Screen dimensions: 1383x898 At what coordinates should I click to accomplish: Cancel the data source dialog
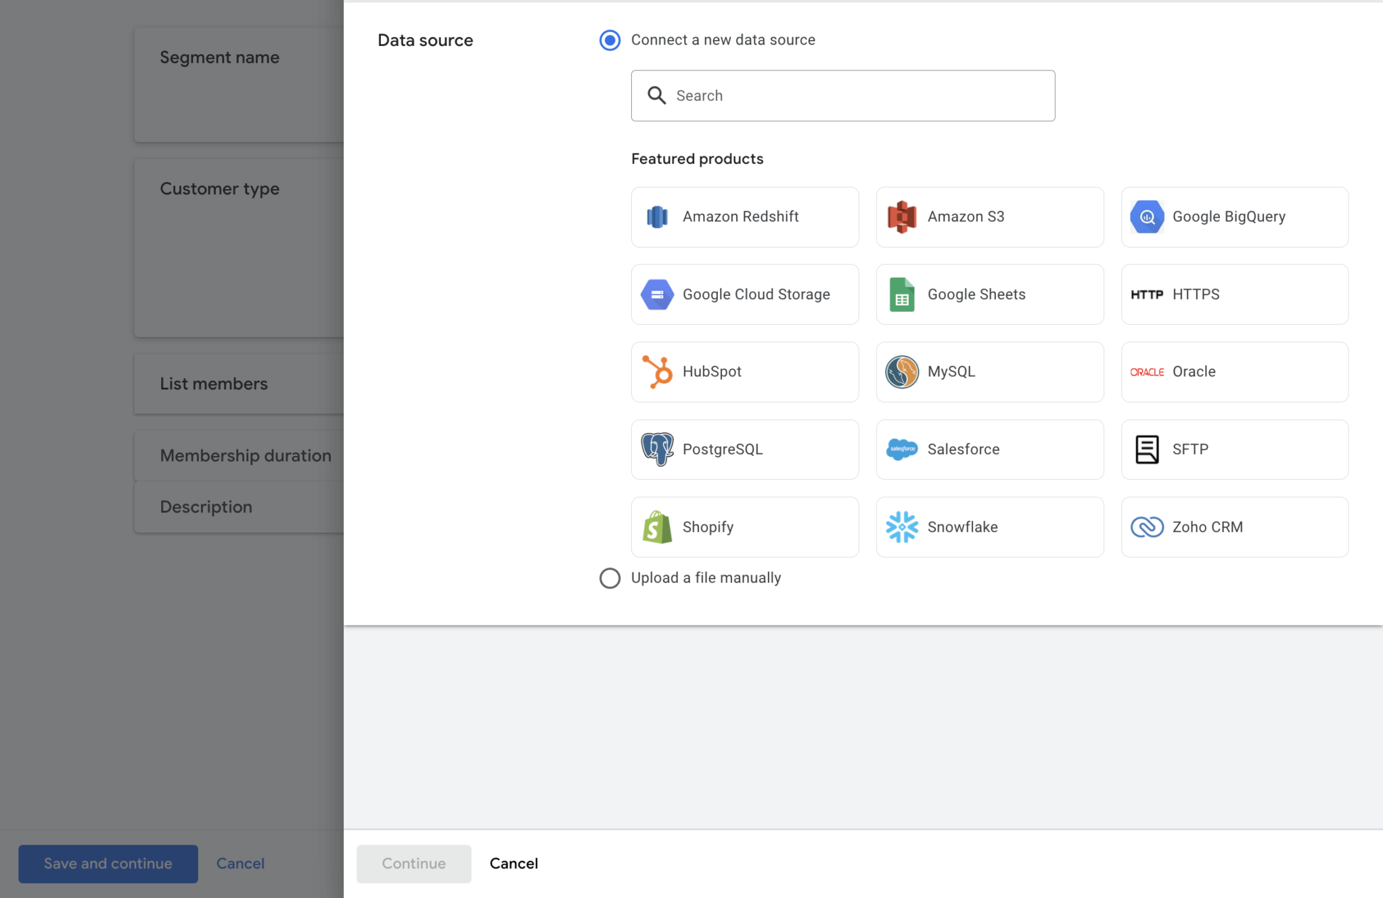tap(514, 863)
